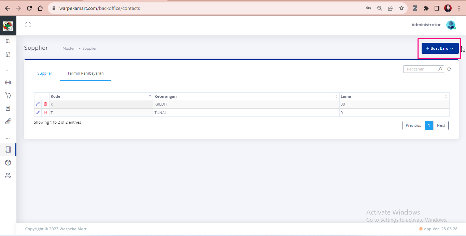Delete the TUNAI row with trash icon

(45, 112)
